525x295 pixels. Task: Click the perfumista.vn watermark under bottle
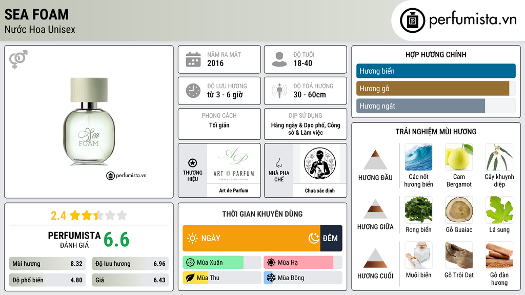[x=127, y=175]
